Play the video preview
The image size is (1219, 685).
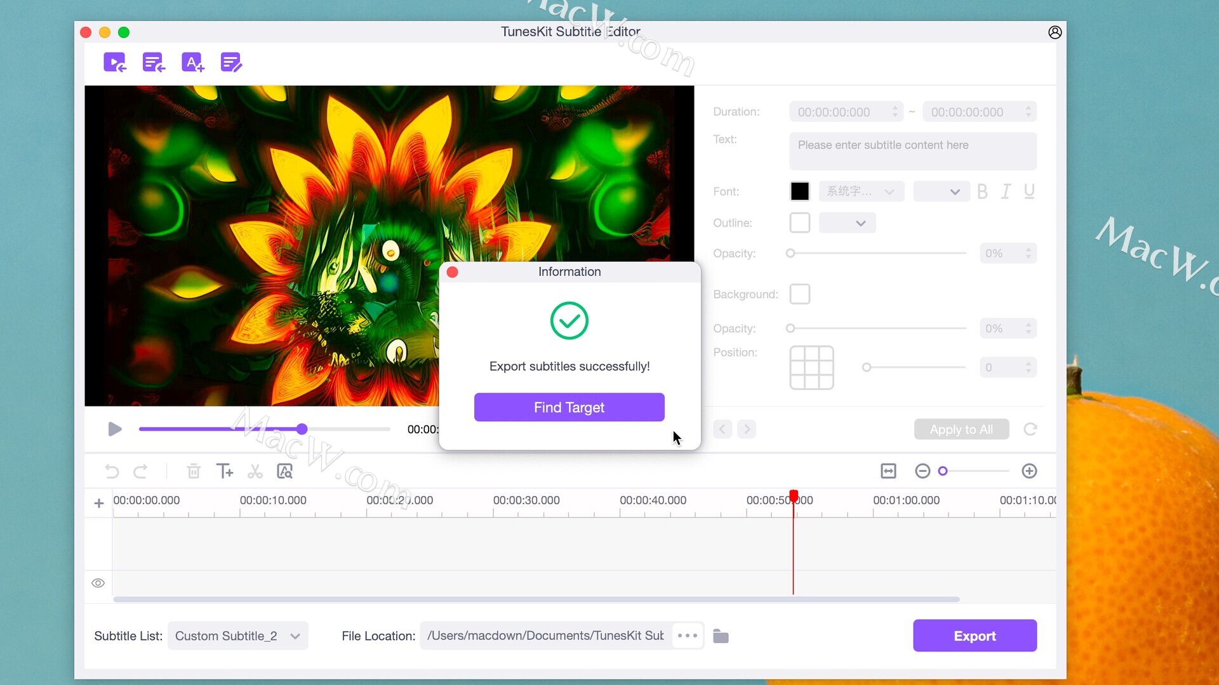[x=115, y=429]
